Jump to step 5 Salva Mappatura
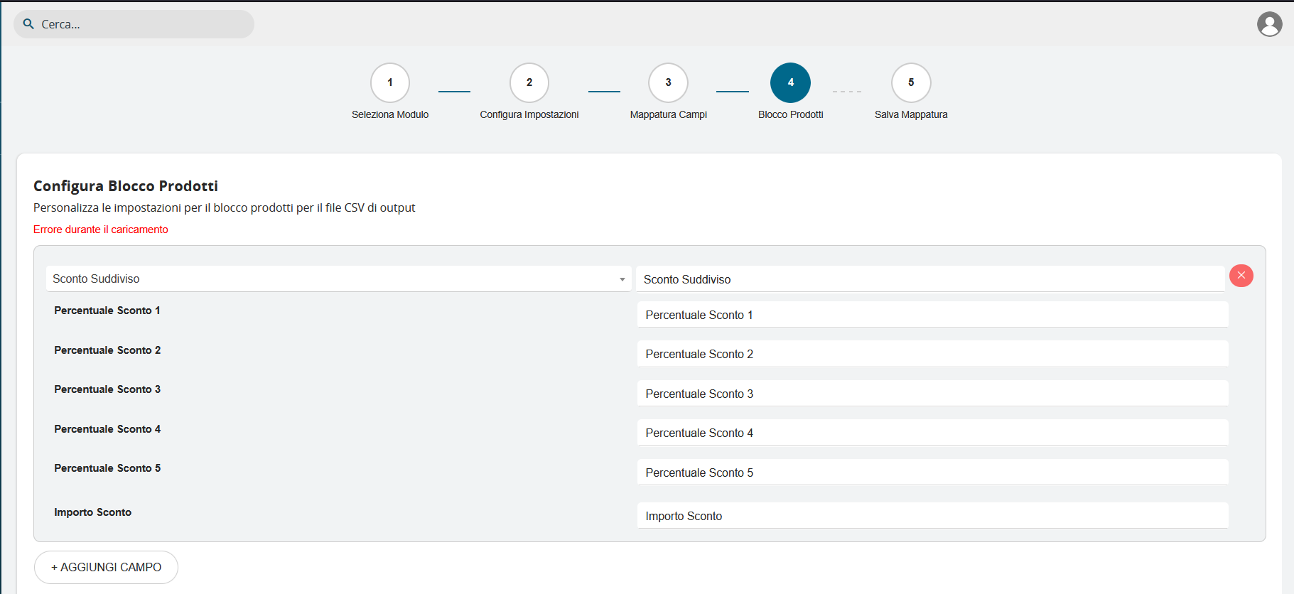Viewport: 1294px width, 594px height. tap(911, 83)
